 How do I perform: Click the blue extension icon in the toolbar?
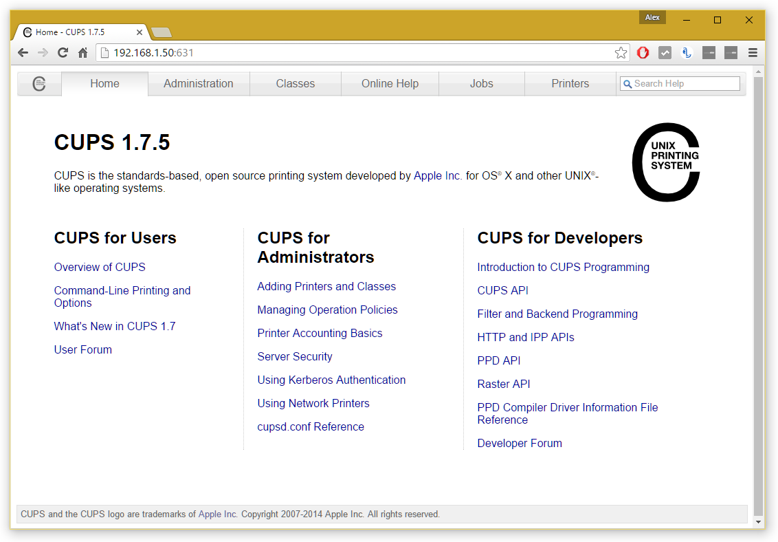tap(687, 52)
